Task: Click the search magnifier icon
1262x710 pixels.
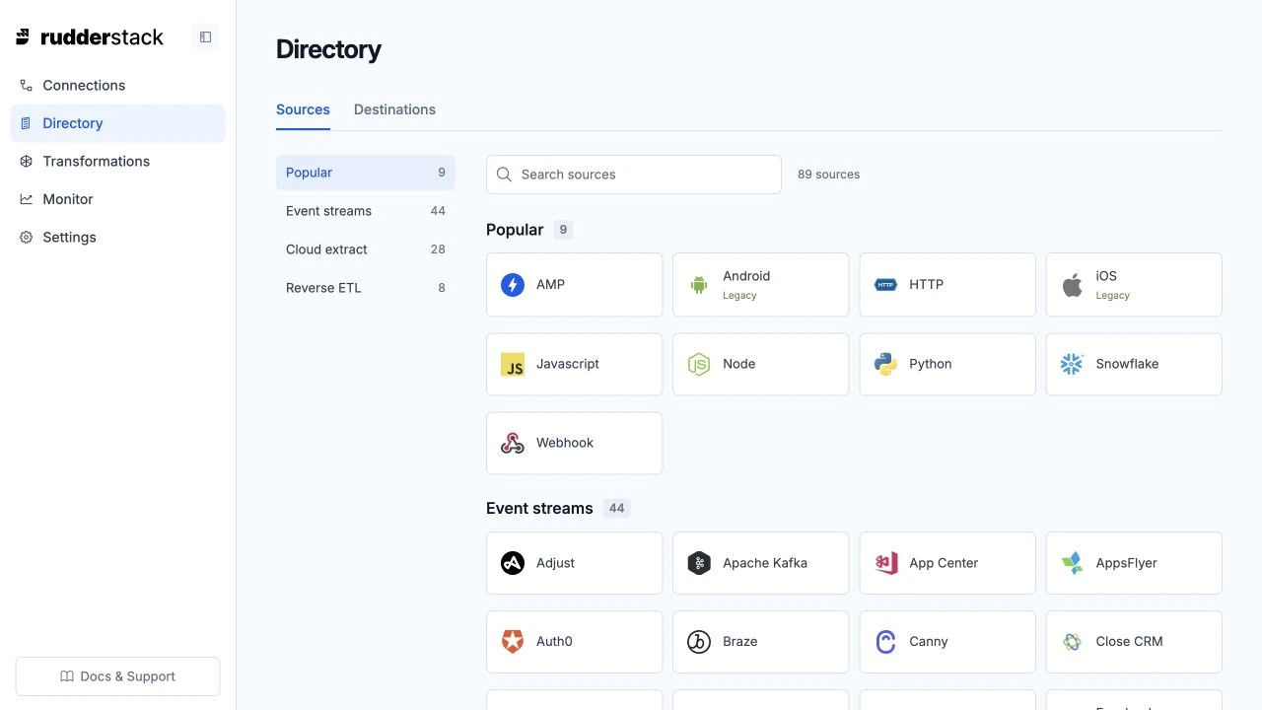Action: coord(504,175)
